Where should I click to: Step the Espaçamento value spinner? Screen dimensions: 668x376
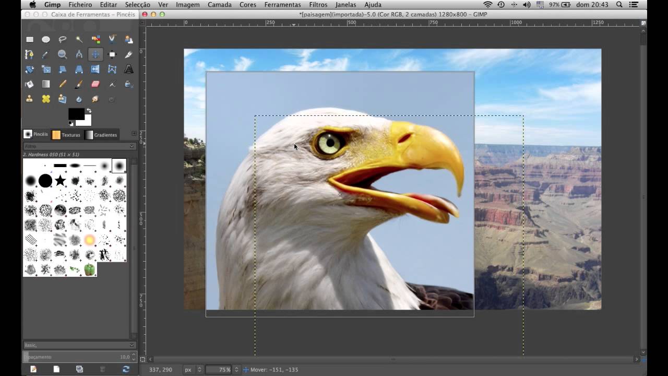(134, 357)
